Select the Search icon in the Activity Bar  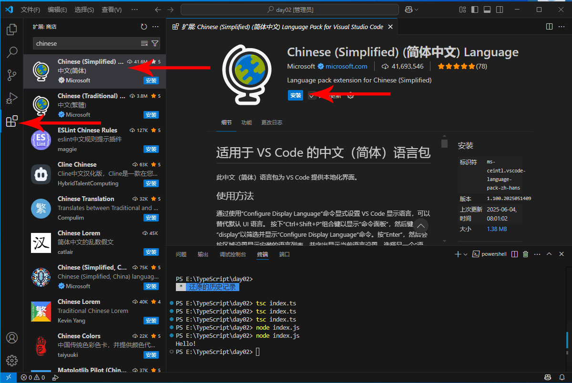tap(12, 52)
